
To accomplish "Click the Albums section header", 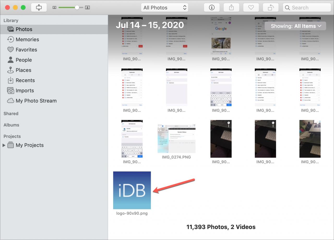I will [11, 125].
